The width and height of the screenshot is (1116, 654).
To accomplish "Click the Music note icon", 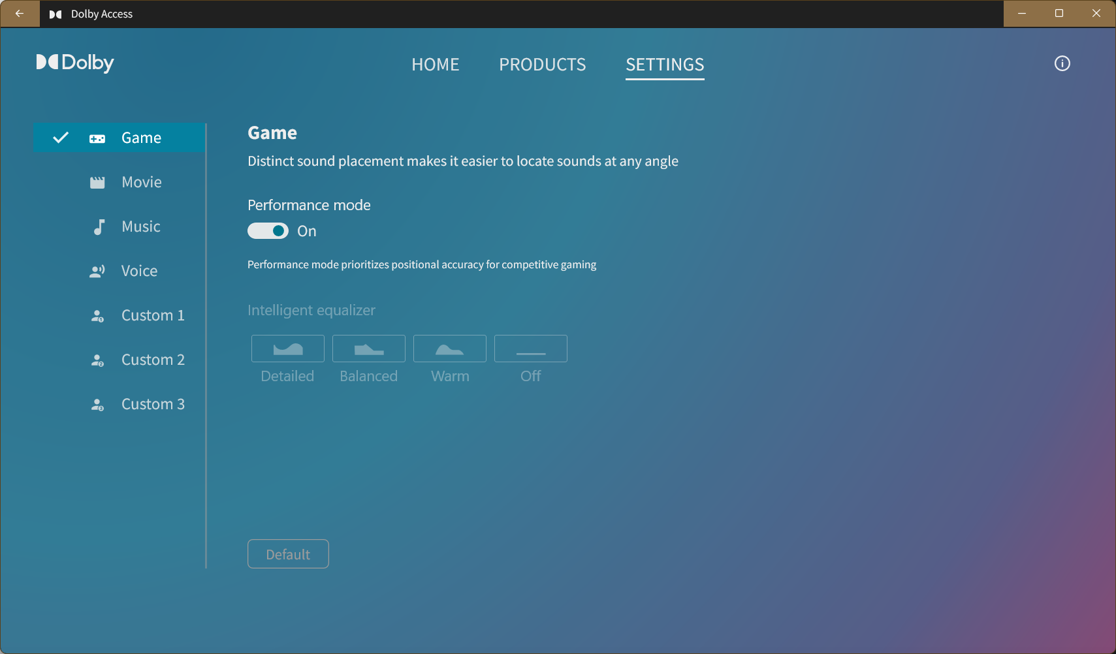I will (99, 226).
